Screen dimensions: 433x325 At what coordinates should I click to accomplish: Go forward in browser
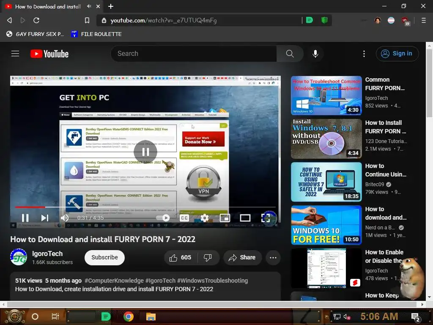click(23, 20)
